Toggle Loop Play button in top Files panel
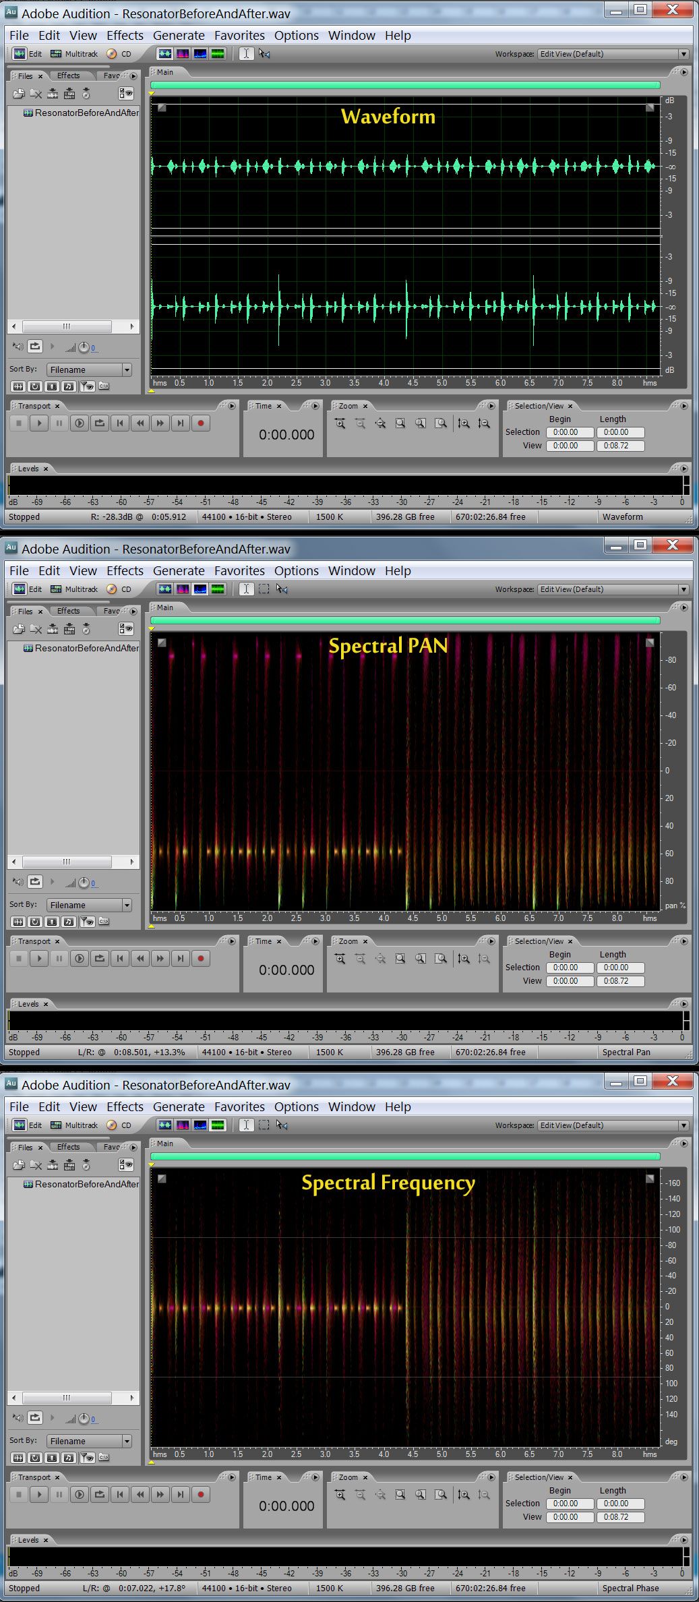Image resolution: width=699 pixels, height=1602 pixels. [35, 347]
